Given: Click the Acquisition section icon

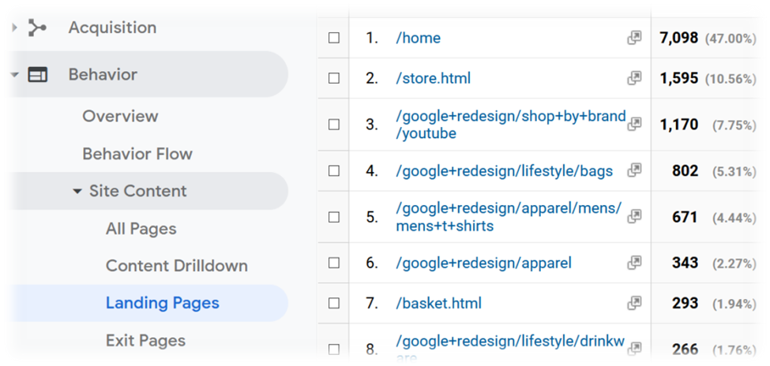Looking at the screenshot, I should tap(37, 28).
